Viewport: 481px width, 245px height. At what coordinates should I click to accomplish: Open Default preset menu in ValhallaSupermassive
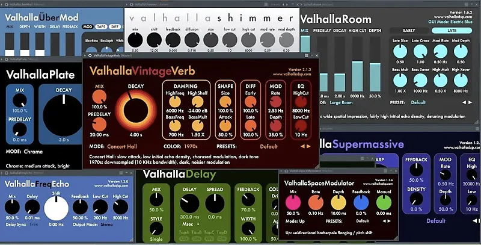tap(436, 221)
